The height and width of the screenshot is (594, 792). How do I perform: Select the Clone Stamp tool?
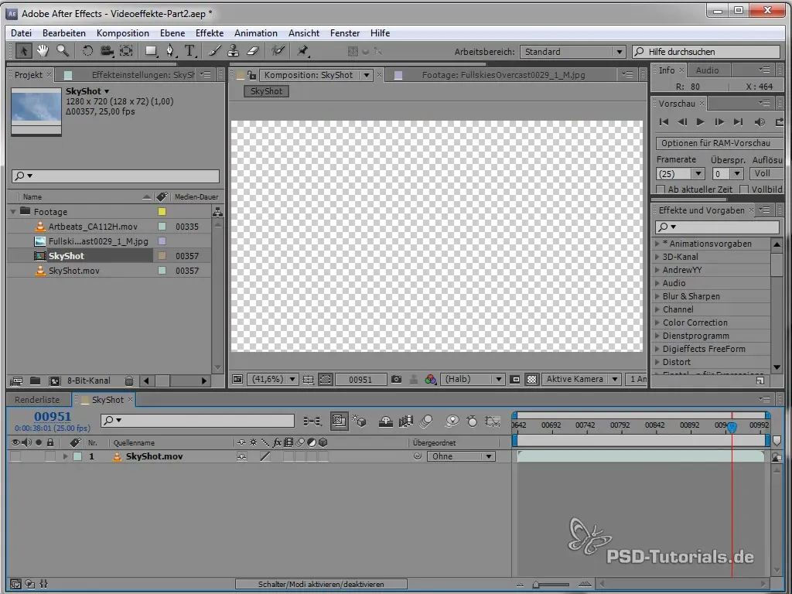coord(234,51)
